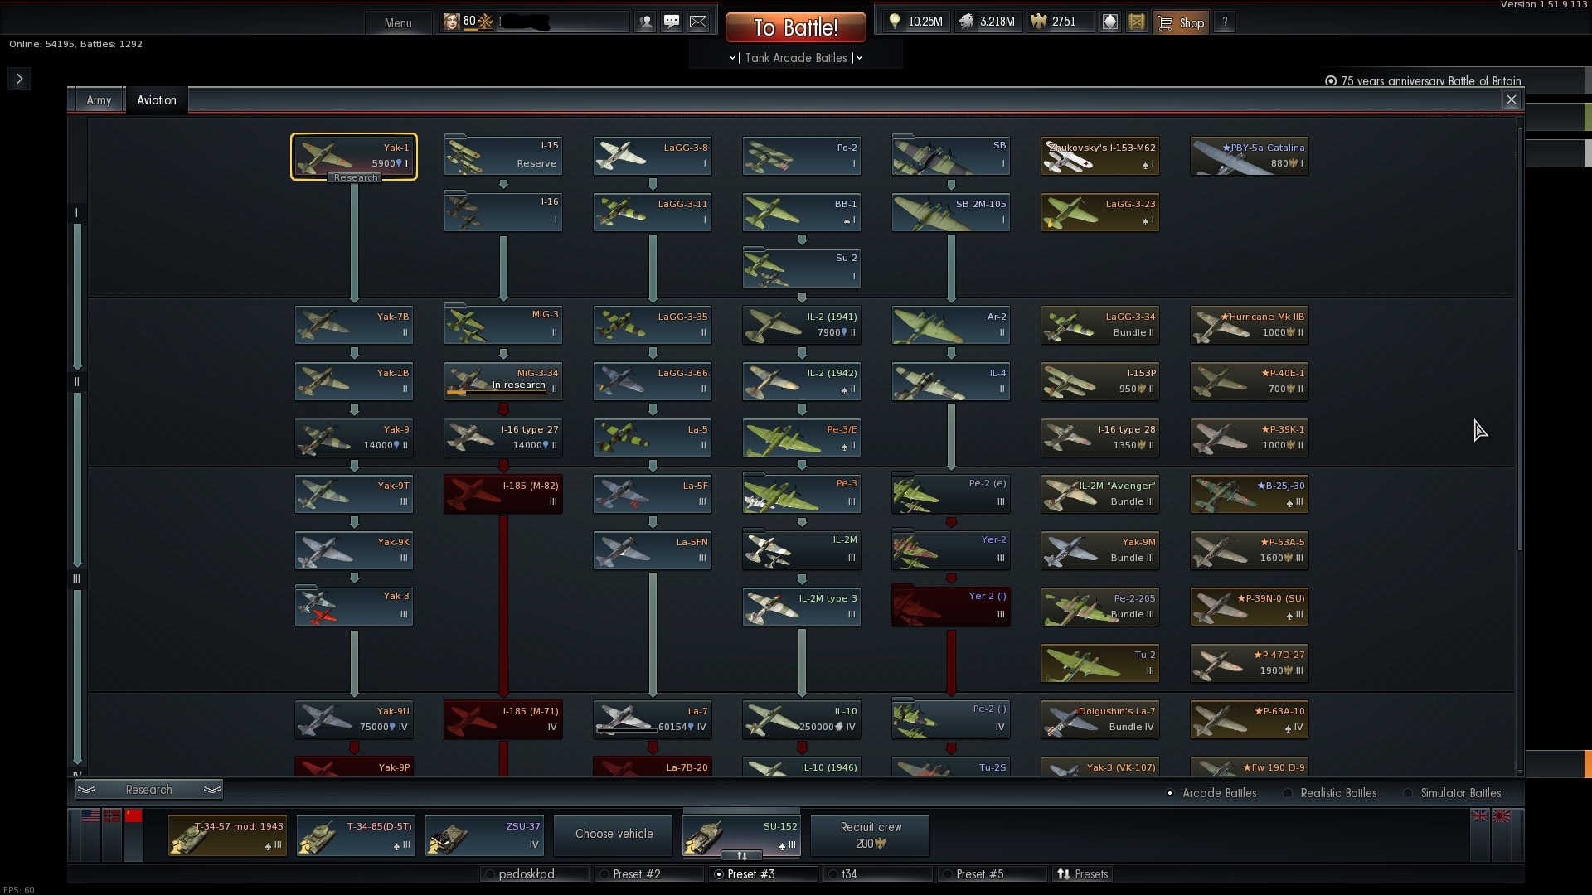Choose Arcade Battles radio option

pos(1170,793)
